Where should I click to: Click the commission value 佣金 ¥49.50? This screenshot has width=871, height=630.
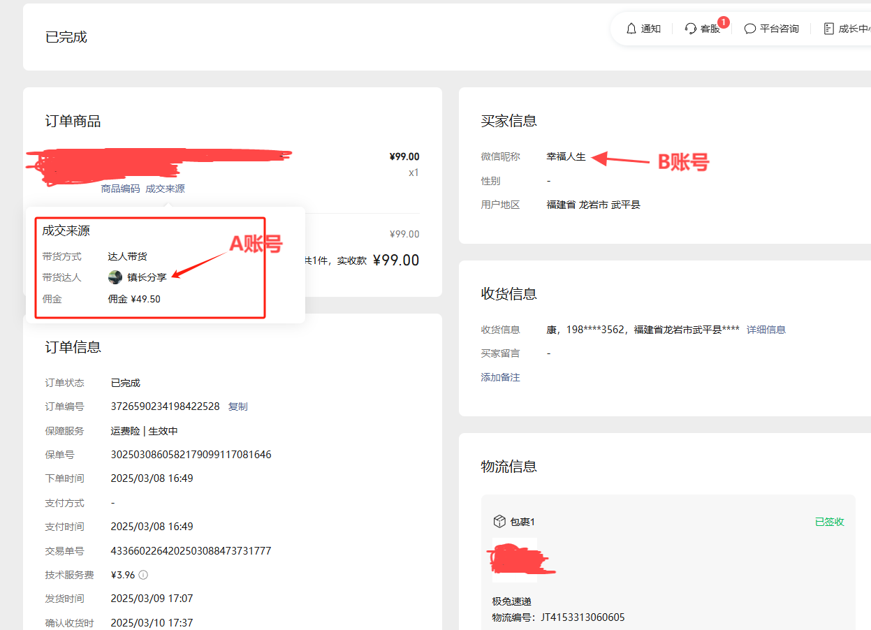point(134,299)
